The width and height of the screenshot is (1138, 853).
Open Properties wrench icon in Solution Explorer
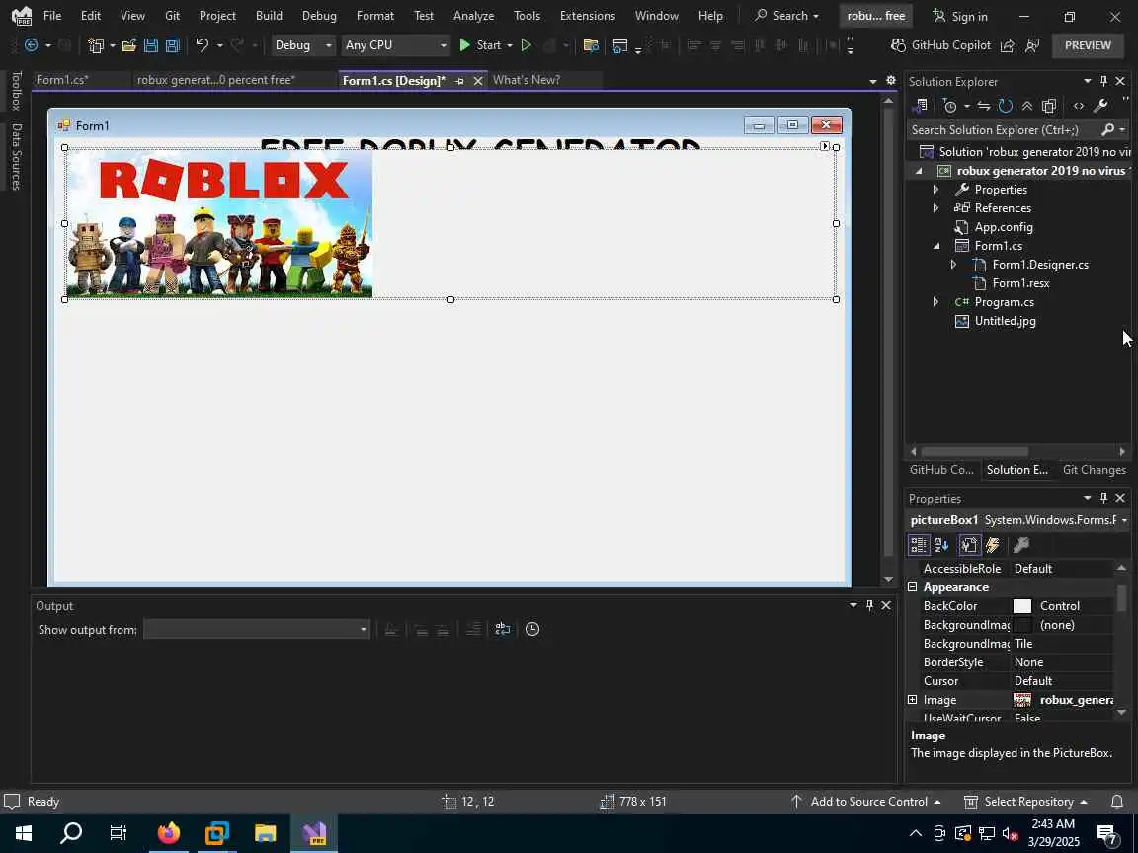(x=1100, y=106)
